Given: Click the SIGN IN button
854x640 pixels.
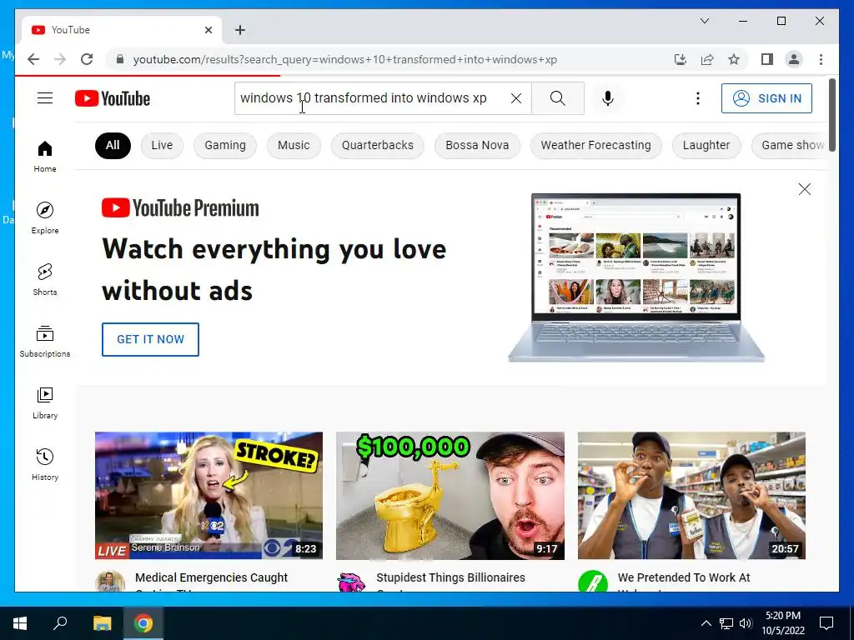Looking at the screenshot, I should [766, 98].
